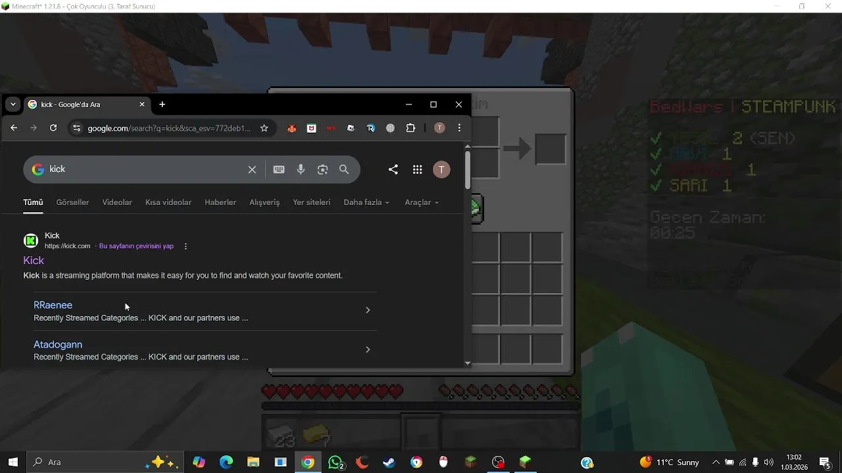
Task: Open Google's on-screen keyboard input tool
Action: [x=279, y=169]
